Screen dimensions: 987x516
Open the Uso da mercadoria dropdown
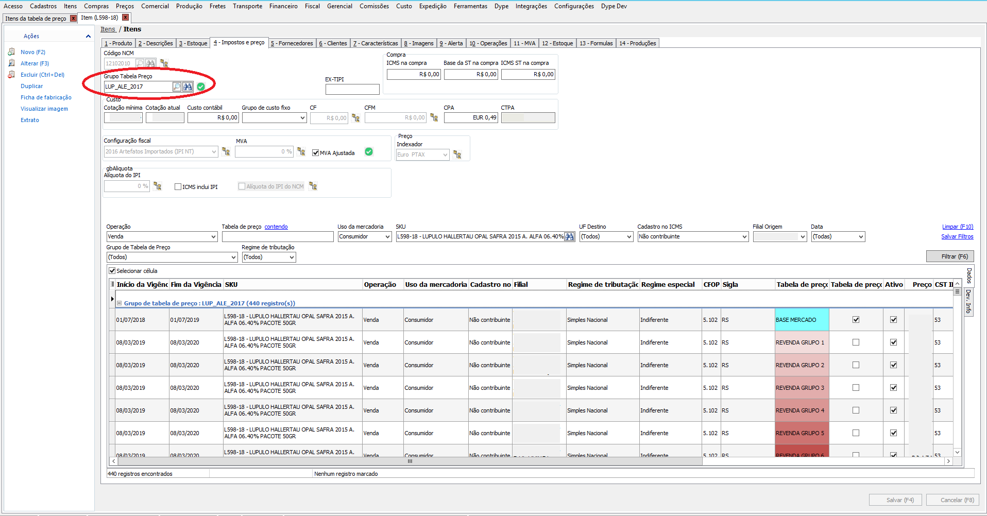[x=387, y=236]
